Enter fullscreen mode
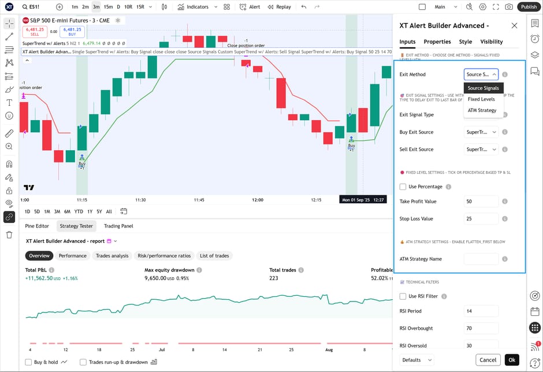 click(x=496, y=7)
